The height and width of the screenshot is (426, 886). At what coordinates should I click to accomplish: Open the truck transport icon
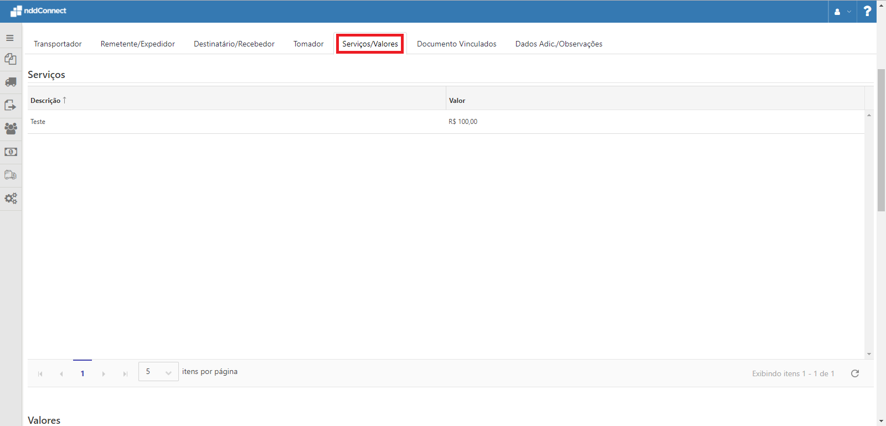click(x=11, y=82)
